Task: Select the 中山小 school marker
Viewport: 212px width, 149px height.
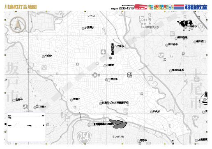Action: [43, 56]
